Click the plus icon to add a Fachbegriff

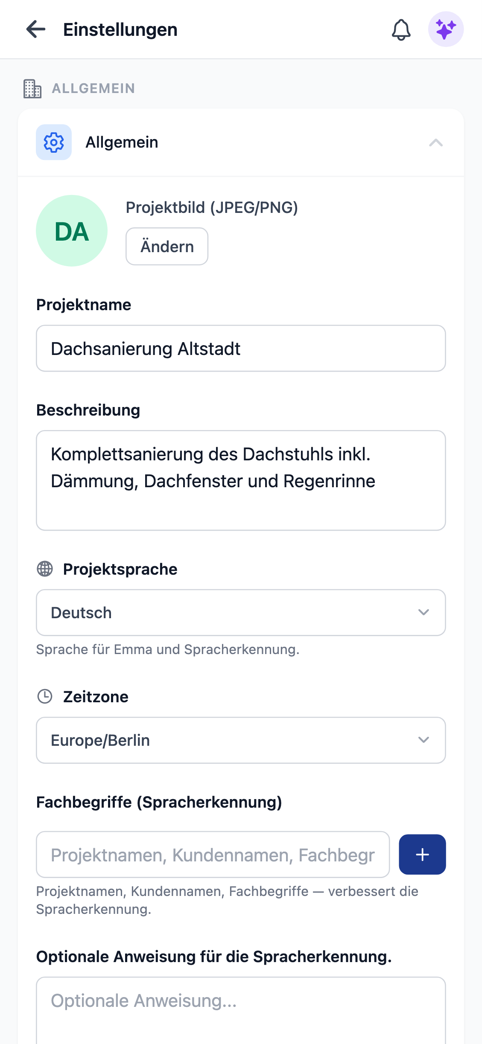(422, 854)
